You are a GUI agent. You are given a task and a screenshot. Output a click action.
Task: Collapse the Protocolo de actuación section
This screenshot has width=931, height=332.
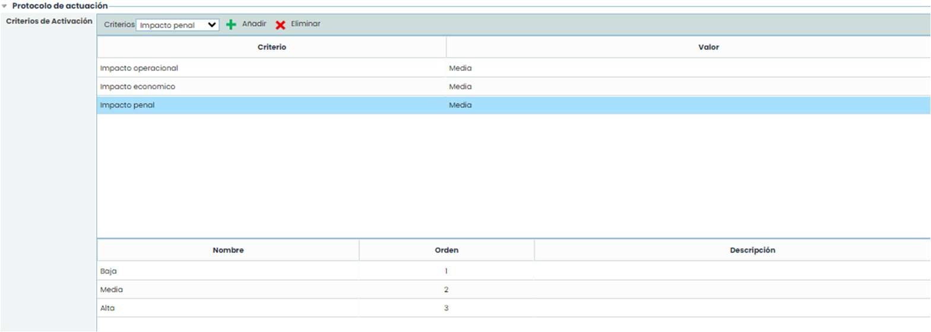(5, 6)
